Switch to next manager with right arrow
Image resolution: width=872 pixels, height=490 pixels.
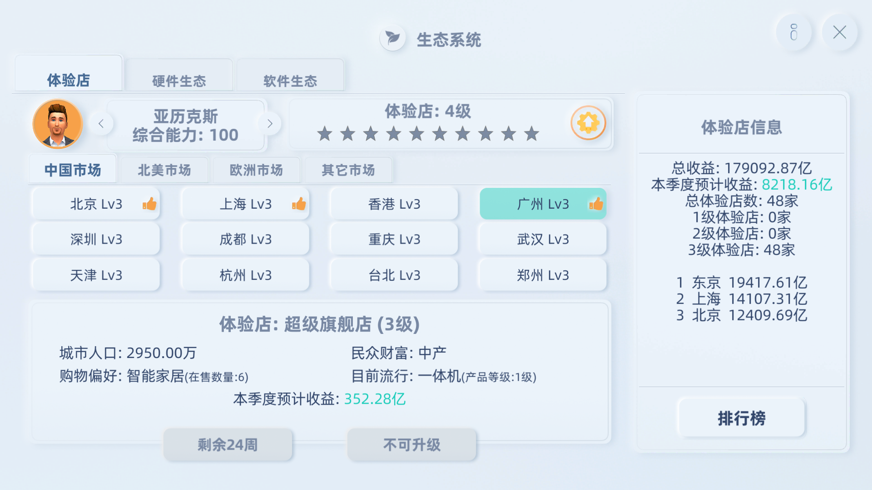click(x=270, y=123)
